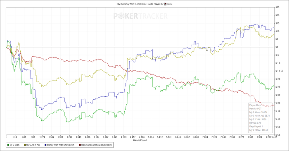This screenshot has width=289, height=151.
Task: Click the $-5 y-axis label
Action: click(277, 55)
